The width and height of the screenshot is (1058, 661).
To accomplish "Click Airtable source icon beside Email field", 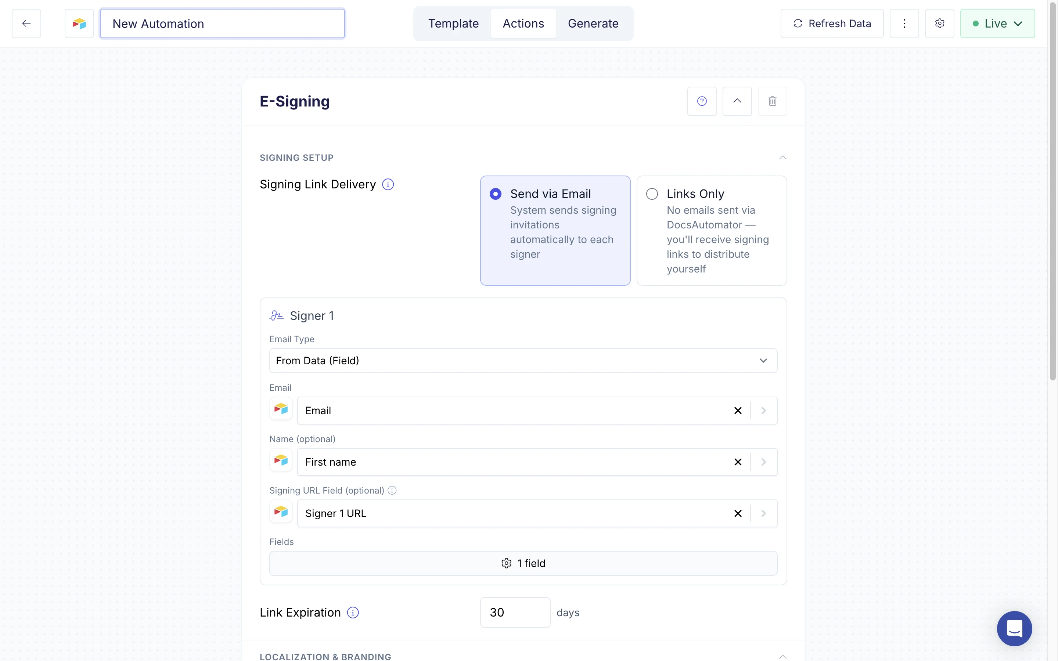I will click(281, 409).
